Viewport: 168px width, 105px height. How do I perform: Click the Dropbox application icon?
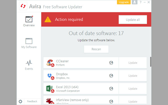pyautogui.click(x=50, y=76)
